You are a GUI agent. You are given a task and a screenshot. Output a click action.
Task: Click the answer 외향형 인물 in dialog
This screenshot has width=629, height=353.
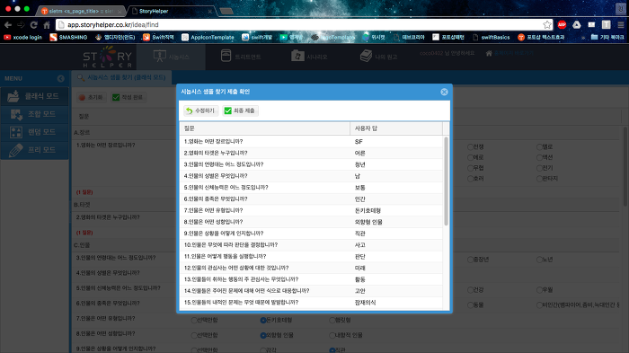[368, 222]
